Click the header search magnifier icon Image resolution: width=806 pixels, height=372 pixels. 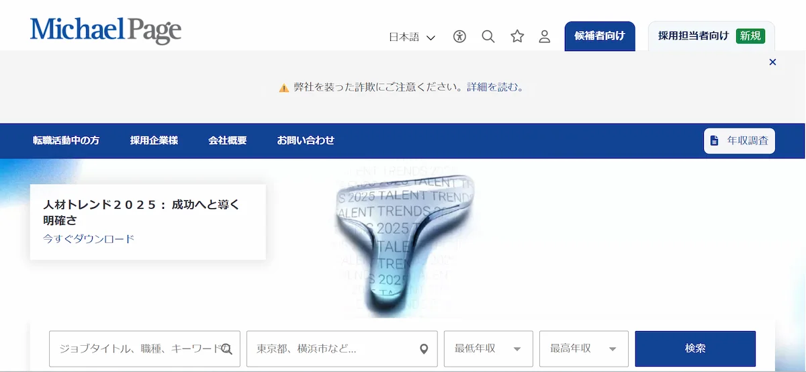pos(488,36)
